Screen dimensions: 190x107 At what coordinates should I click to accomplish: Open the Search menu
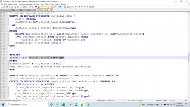[10, 4]
